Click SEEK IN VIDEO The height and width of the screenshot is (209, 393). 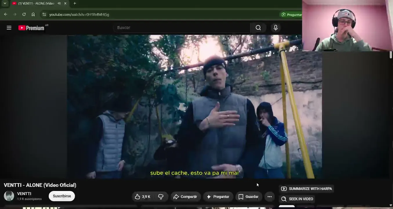tap(297, 199)
